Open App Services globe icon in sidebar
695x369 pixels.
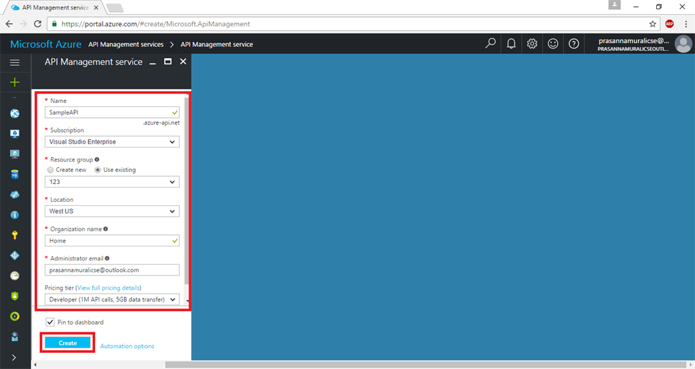(x=15, y=114)
